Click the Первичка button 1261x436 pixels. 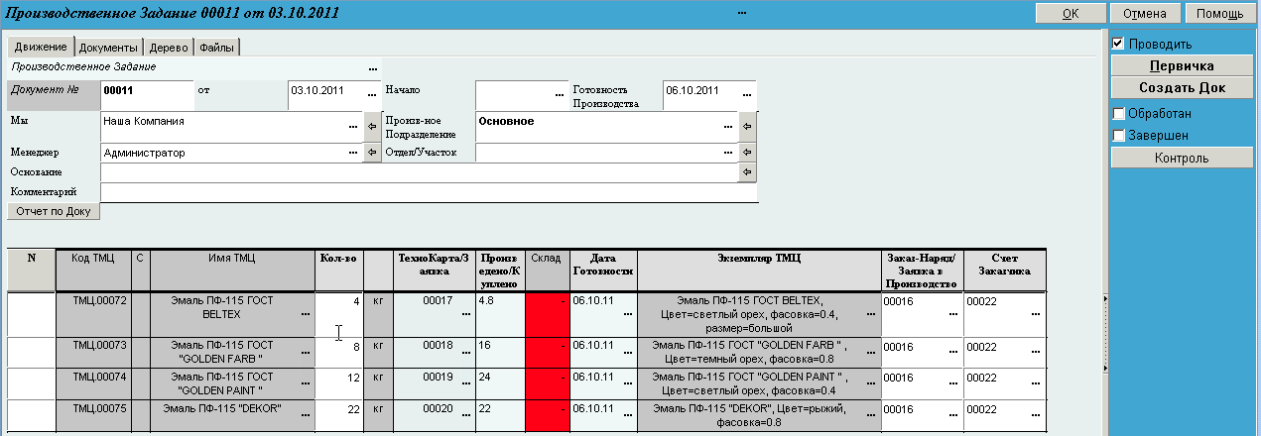(1182, 65)
